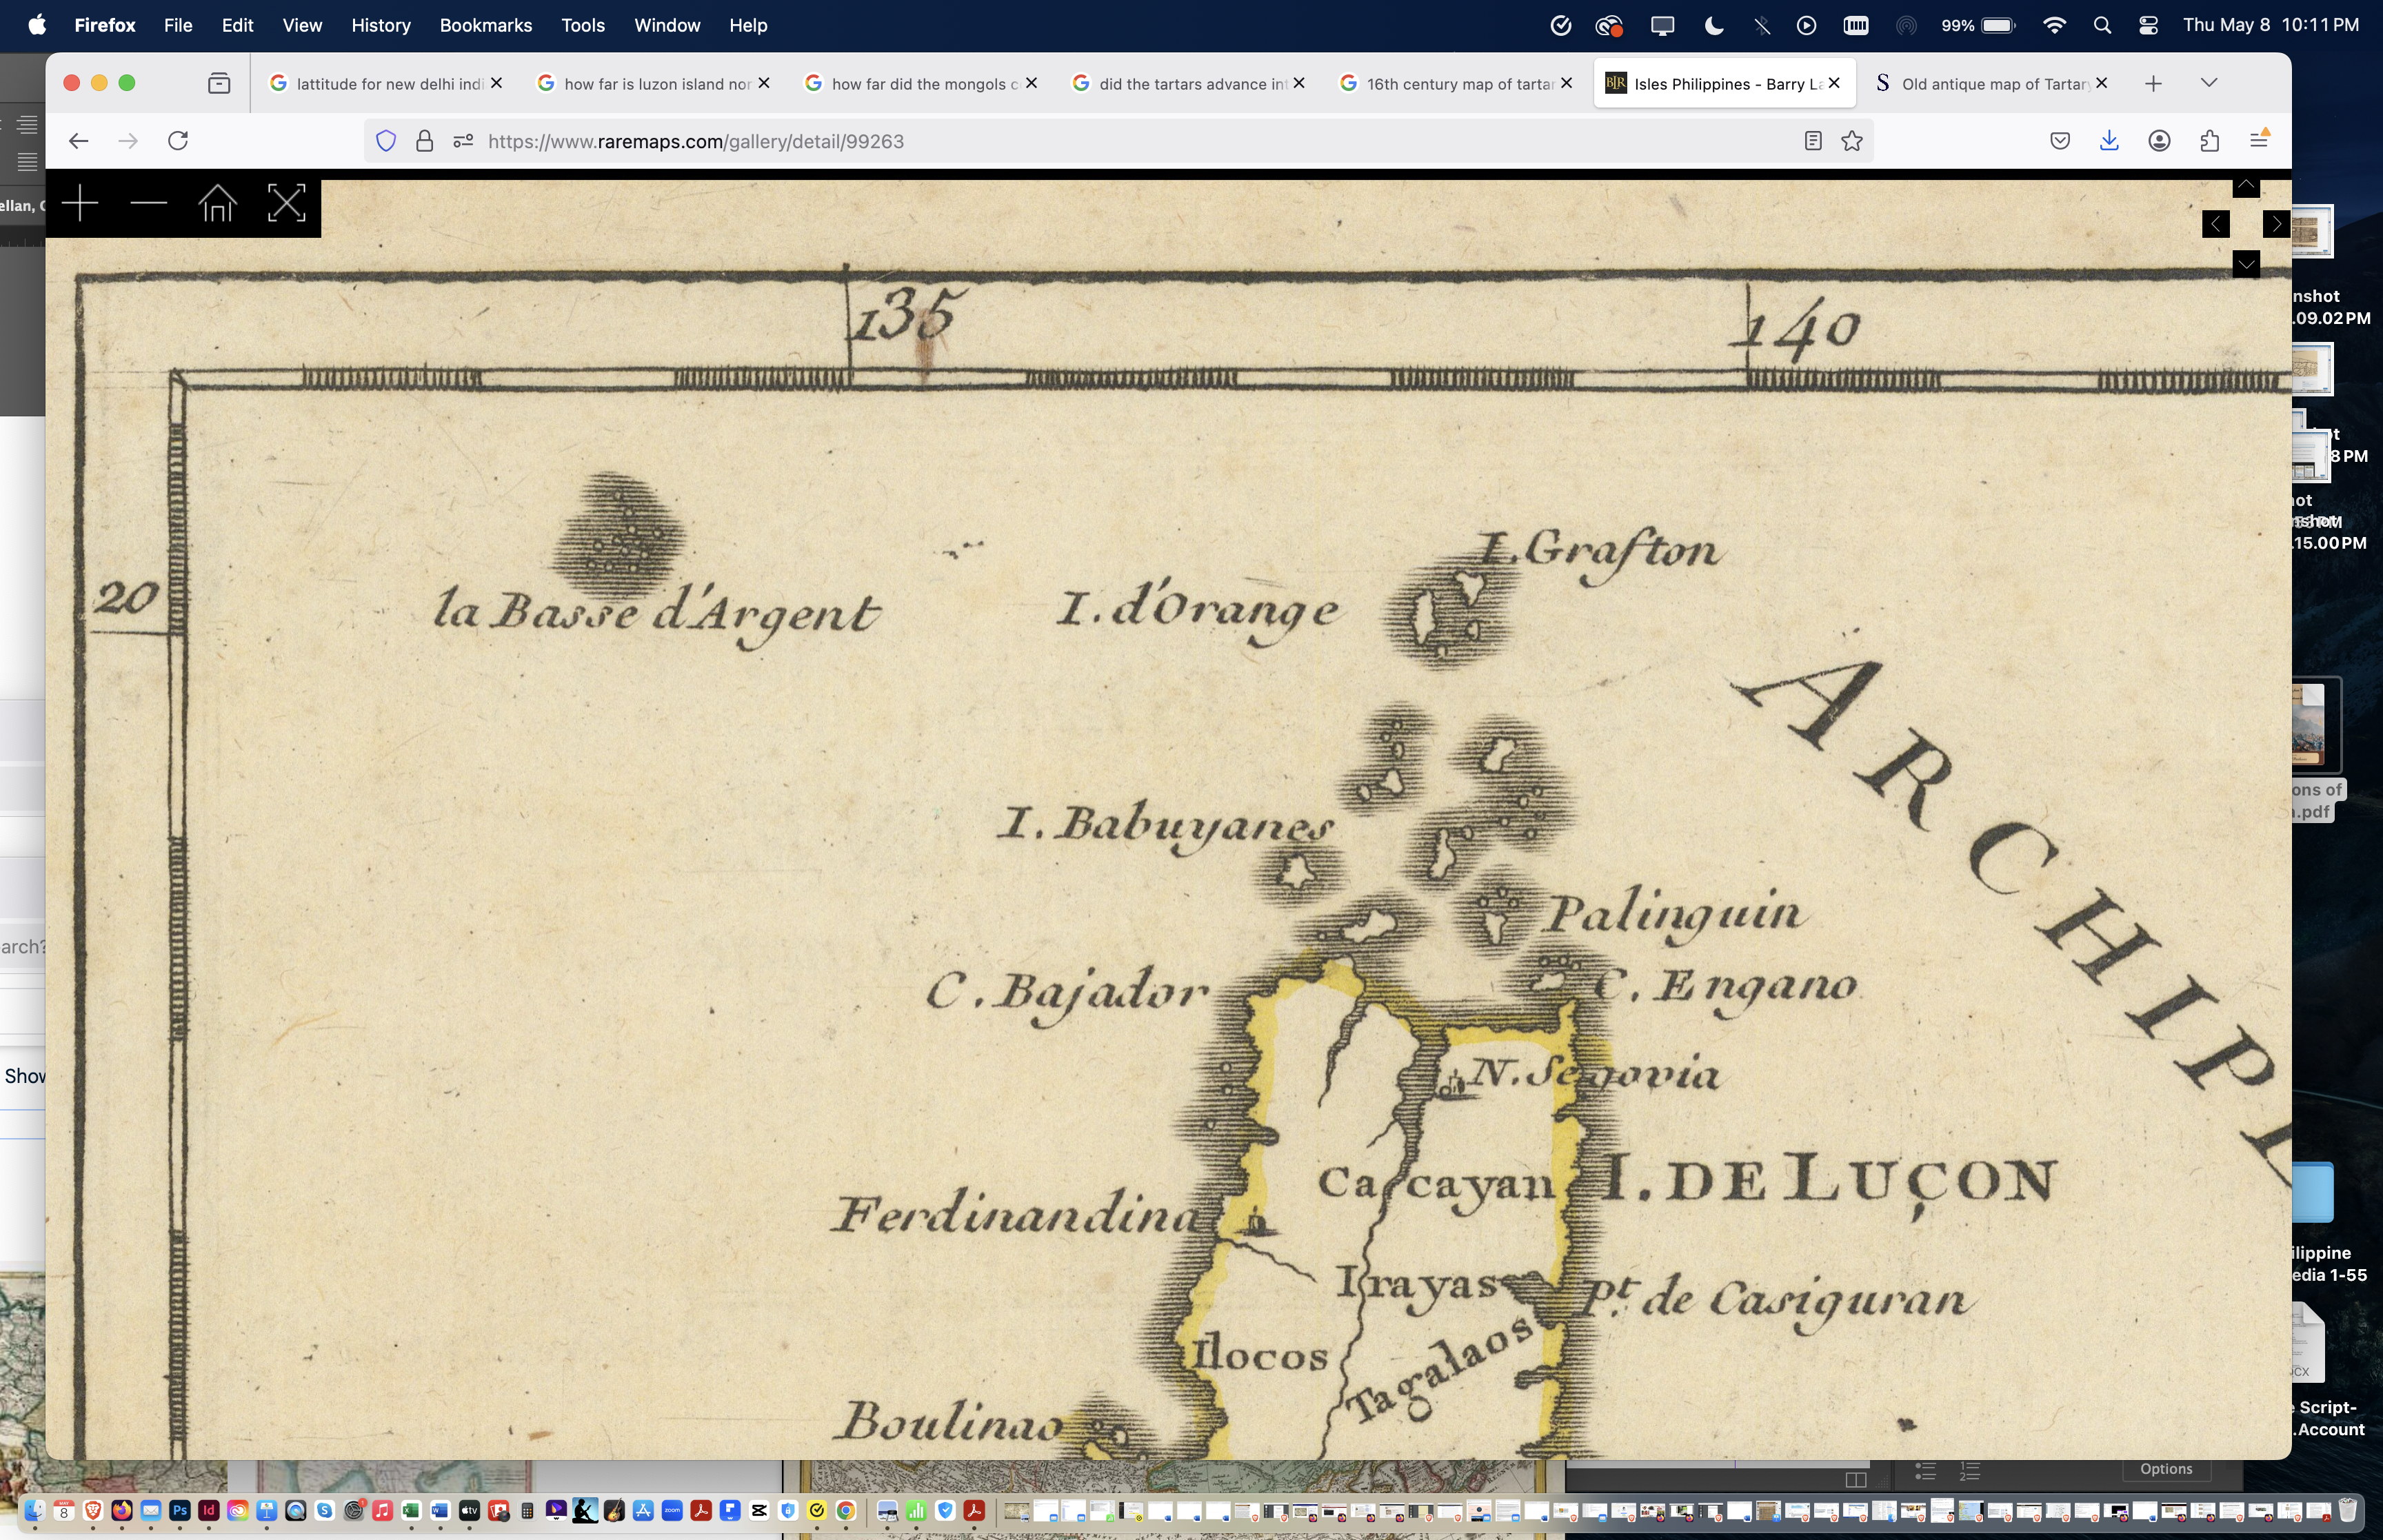The height and width of the screenshot is (1540, 2383).
Task: Go forward one page
Action: pos(128,141)
